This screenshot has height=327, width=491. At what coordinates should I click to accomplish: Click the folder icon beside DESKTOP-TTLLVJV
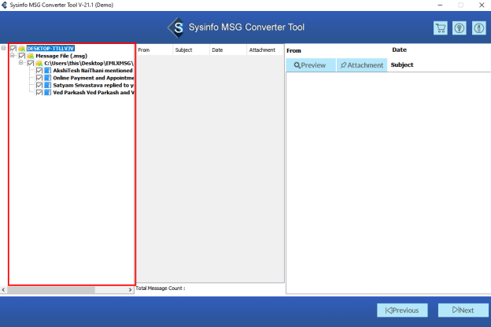21,49
